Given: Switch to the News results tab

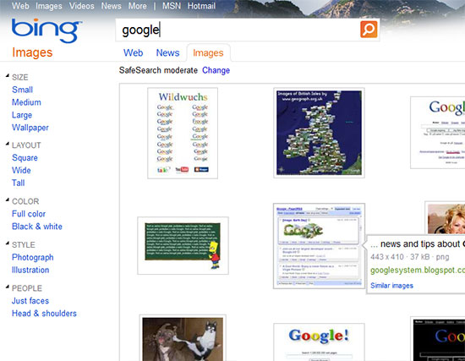Looking at the screenshot, I should [168, 52].
